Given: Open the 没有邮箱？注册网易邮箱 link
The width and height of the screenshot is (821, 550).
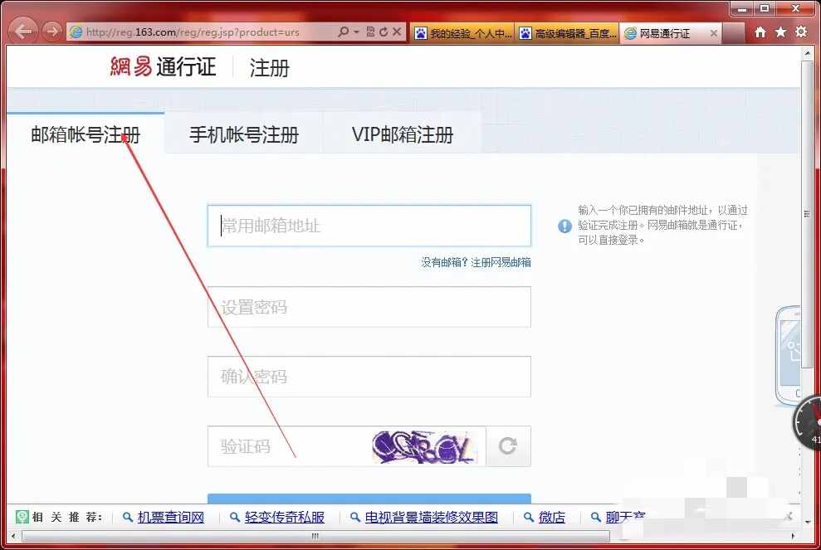Looking at the screenshot, I should [476, 262].
